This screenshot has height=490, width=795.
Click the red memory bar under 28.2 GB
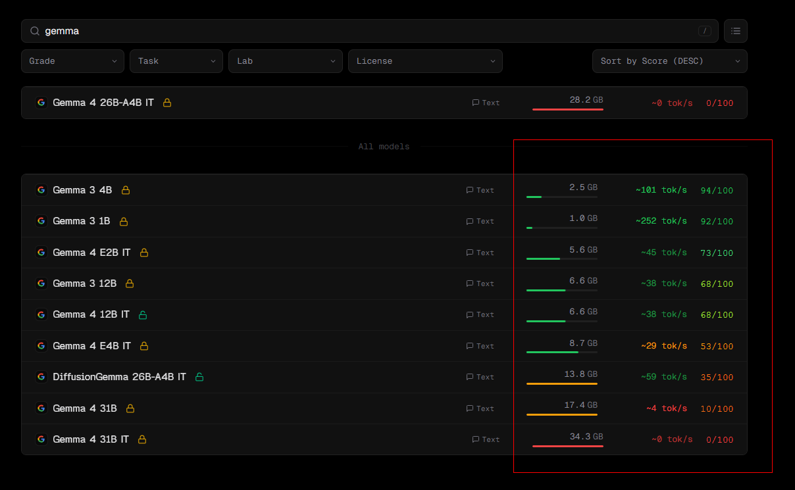click(x=568, y=109)
